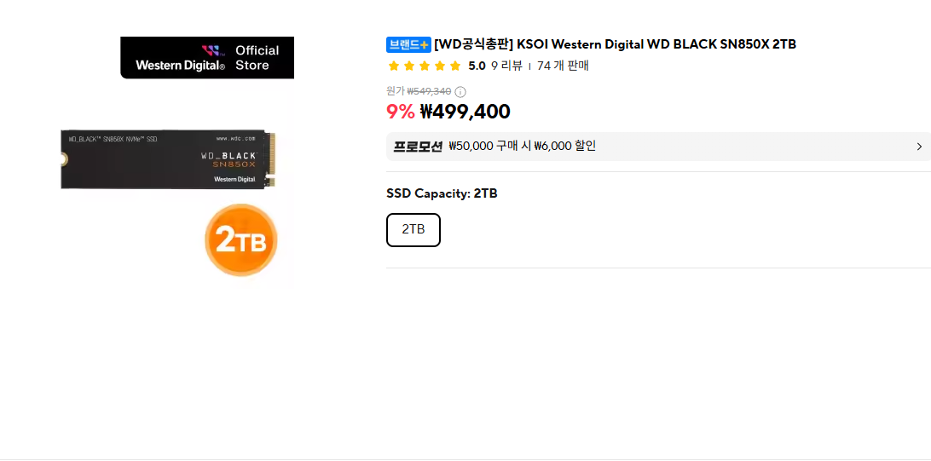Image resolution: width=931 pixels, height=461 pixels.
Task: Click the red 9% discount label
Action: 401,112
